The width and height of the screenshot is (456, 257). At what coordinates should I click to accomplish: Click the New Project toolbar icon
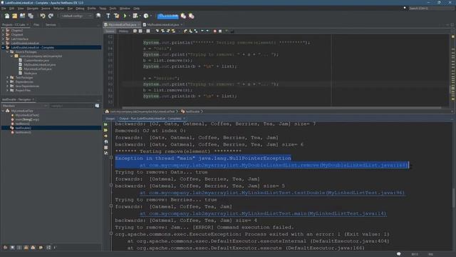14,16
